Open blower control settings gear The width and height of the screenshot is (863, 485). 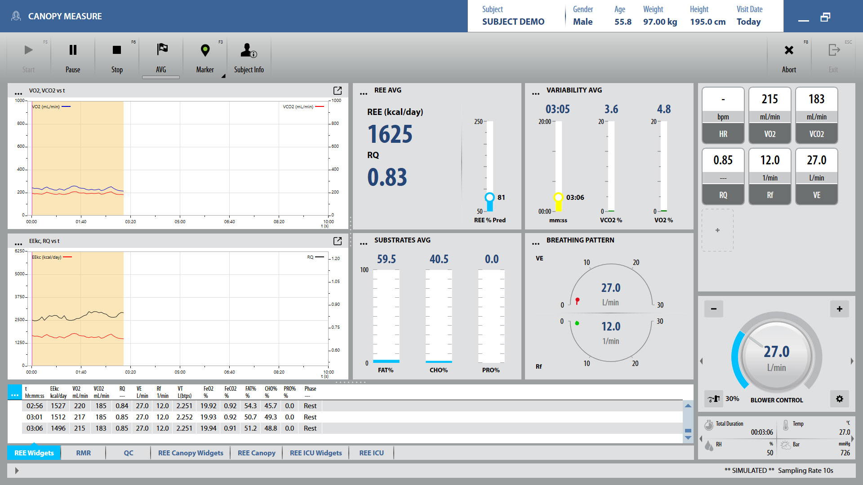pyautogui.click(x=839, y=399)
